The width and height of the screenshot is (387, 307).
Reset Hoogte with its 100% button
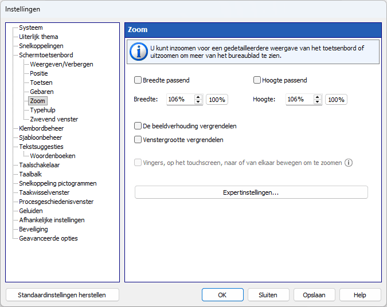tap(336, 100)
